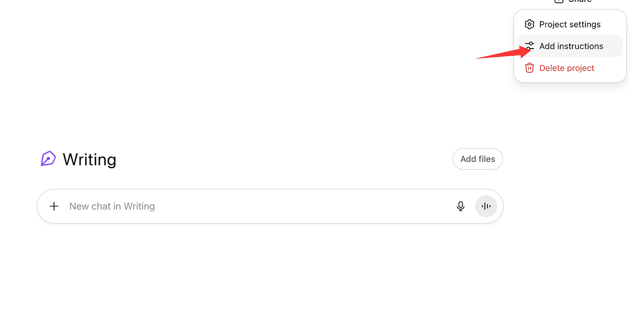Click the gear icon beside Project settings
Image resolution: width=630 pixels, height=322 pixels.
click(530, 24)
